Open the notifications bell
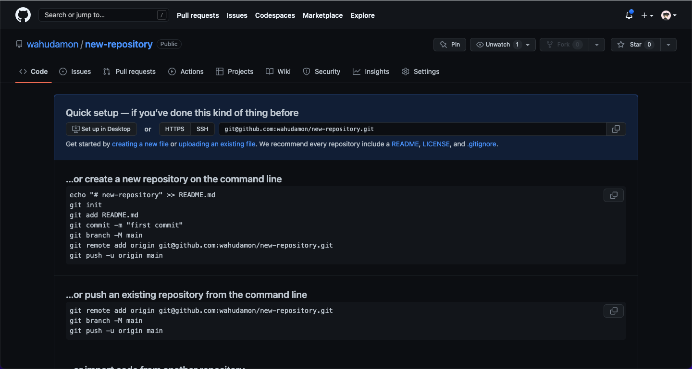692x369 pixels. coord(629,15)
